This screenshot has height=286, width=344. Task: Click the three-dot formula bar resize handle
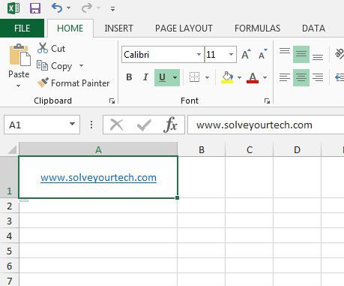point(91,125)
